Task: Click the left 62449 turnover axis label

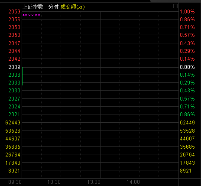Action: [13, 123]
